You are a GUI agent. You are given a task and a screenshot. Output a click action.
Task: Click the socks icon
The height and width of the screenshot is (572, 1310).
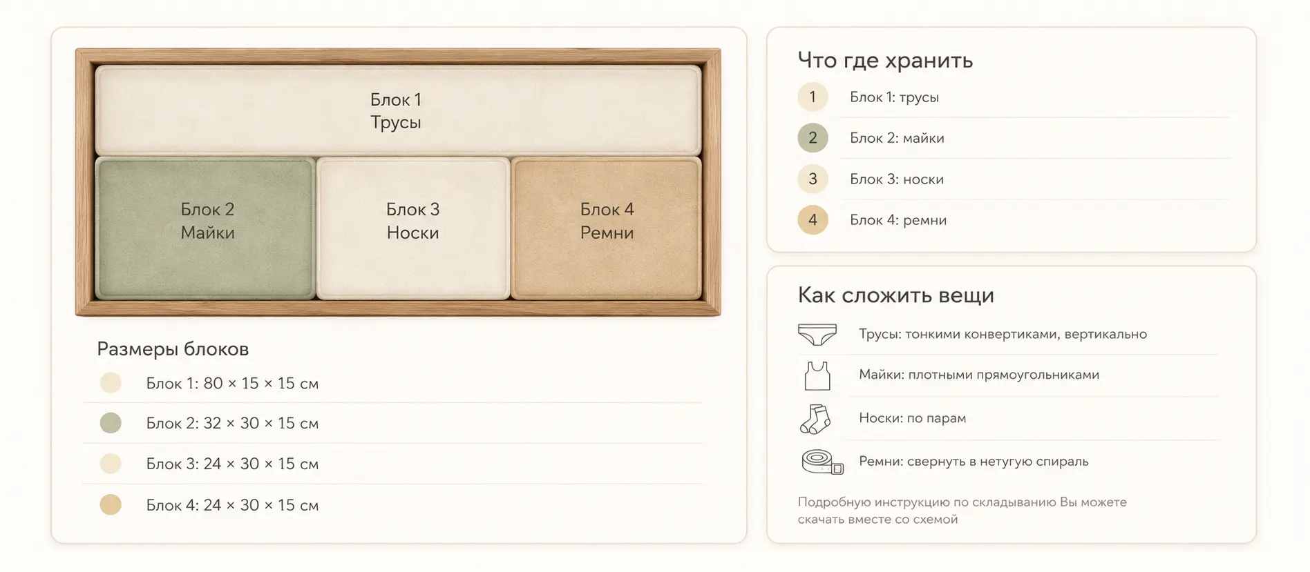coord(815,419)
